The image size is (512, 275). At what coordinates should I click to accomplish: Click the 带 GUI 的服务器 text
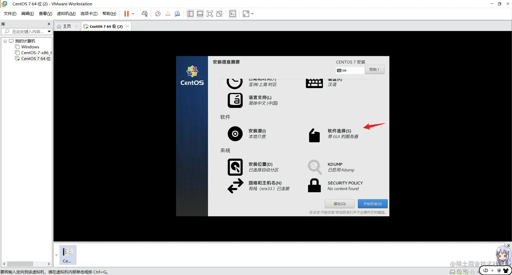[343, 137]
